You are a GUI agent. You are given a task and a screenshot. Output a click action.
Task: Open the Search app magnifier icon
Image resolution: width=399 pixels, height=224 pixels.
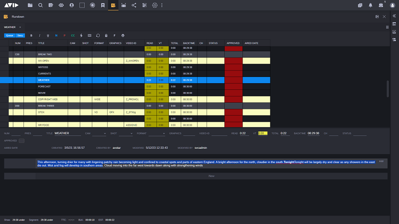pos(40,5)
